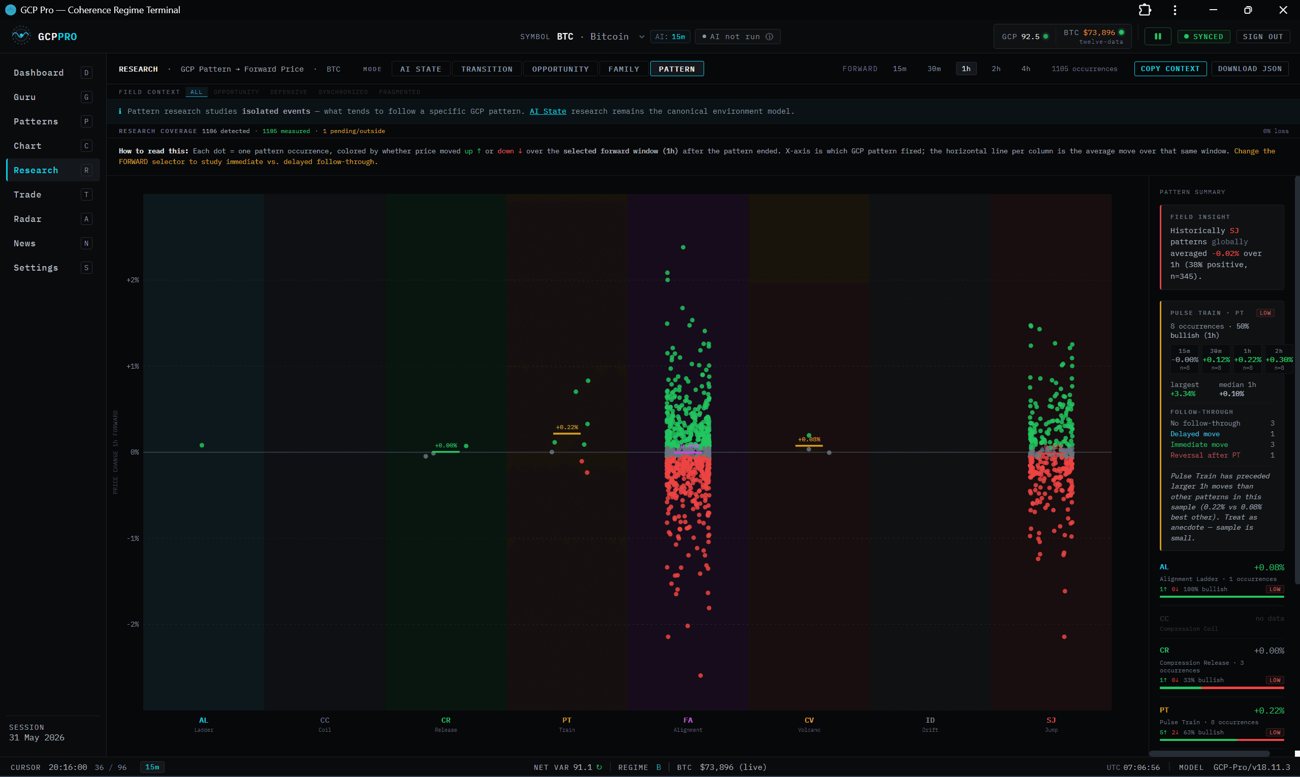Select Research in the sidebar

52,170
